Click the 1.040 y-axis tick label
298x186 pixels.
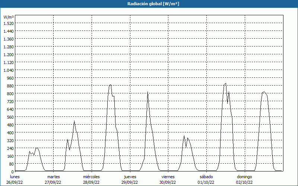pos(9,70)
